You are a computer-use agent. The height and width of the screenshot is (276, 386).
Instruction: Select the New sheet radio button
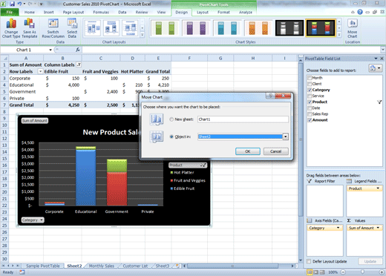pyautogui.click(x=171, y=119)
